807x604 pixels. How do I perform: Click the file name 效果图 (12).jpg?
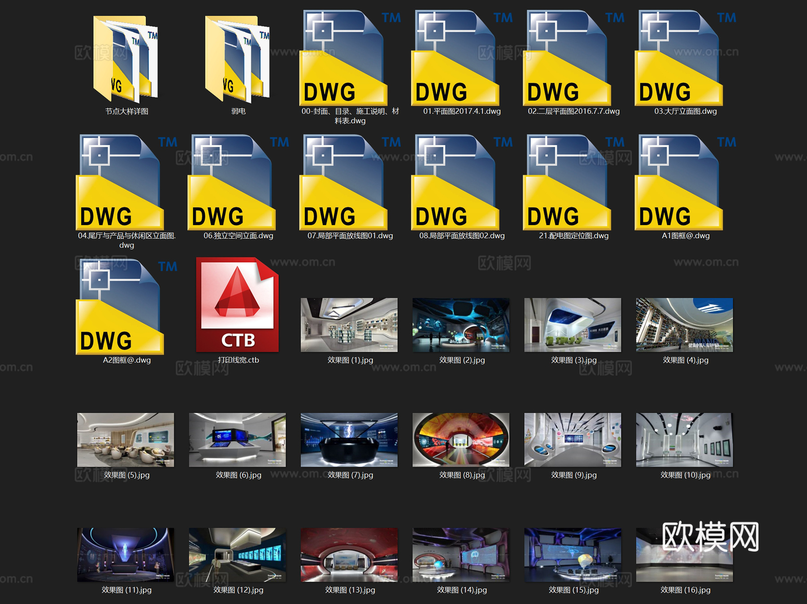(x=238, y=590)
